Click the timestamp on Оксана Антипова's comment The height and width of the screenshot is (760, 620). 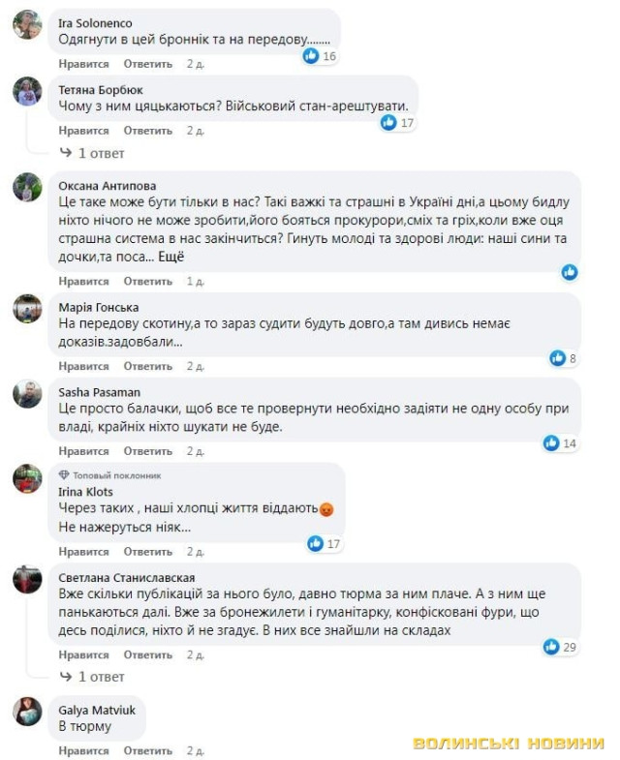(195, 282)
